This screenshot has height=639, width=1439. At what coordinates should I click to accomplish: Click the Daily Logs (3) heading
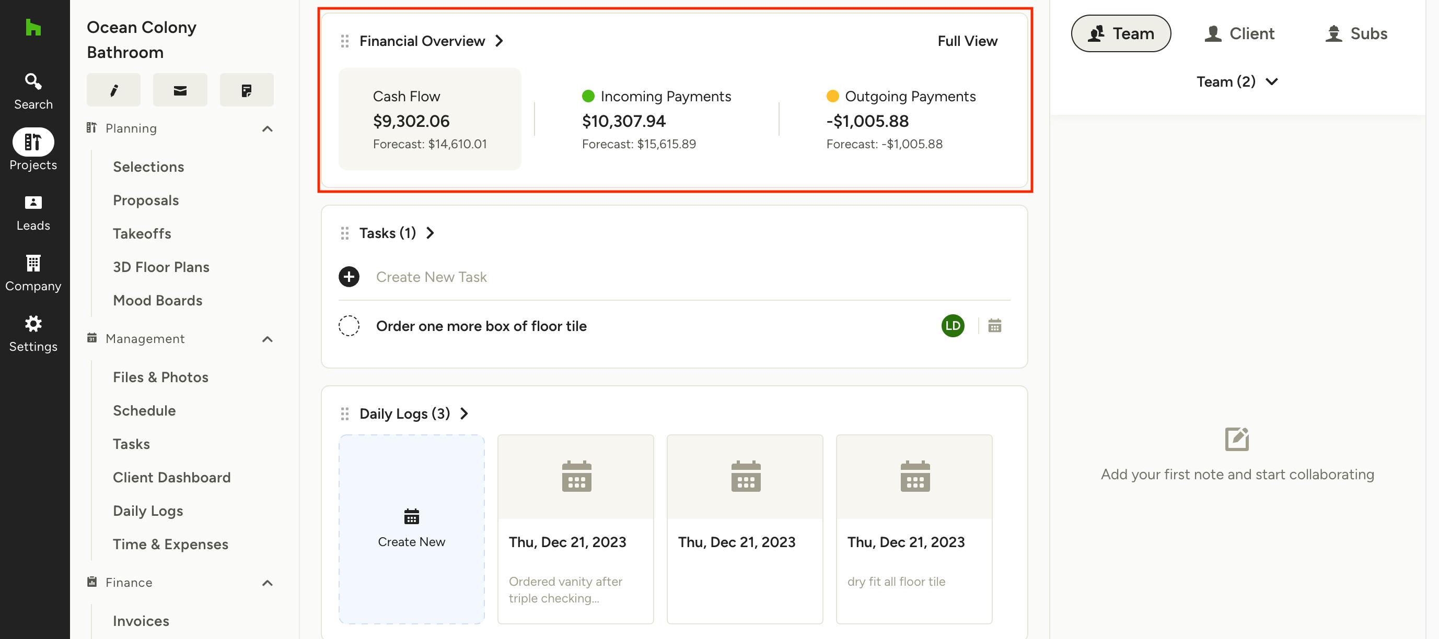pyautogui.click(x=404, y=414)
